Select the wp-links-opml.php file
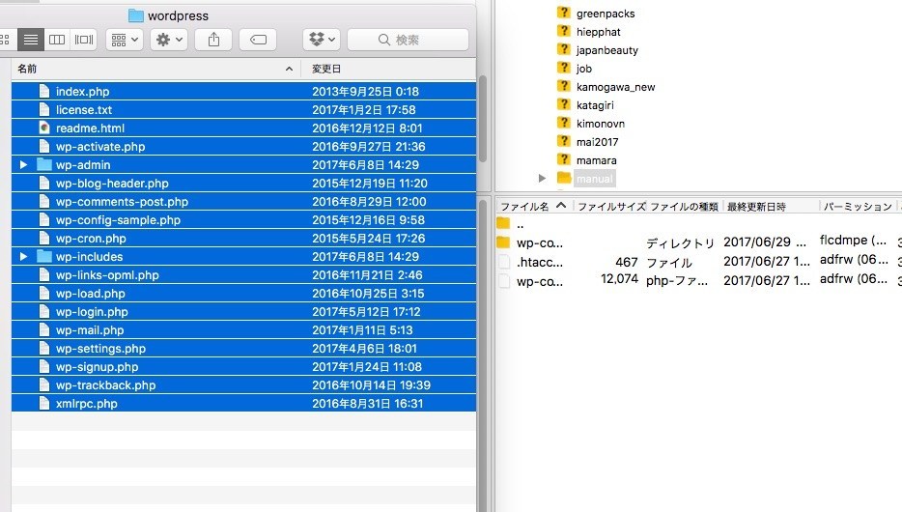This screenshot has width=902, height=512. 244,275
